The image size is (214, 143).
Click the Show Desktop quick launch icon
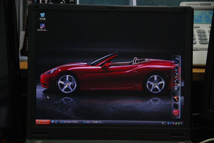point(53,122)
